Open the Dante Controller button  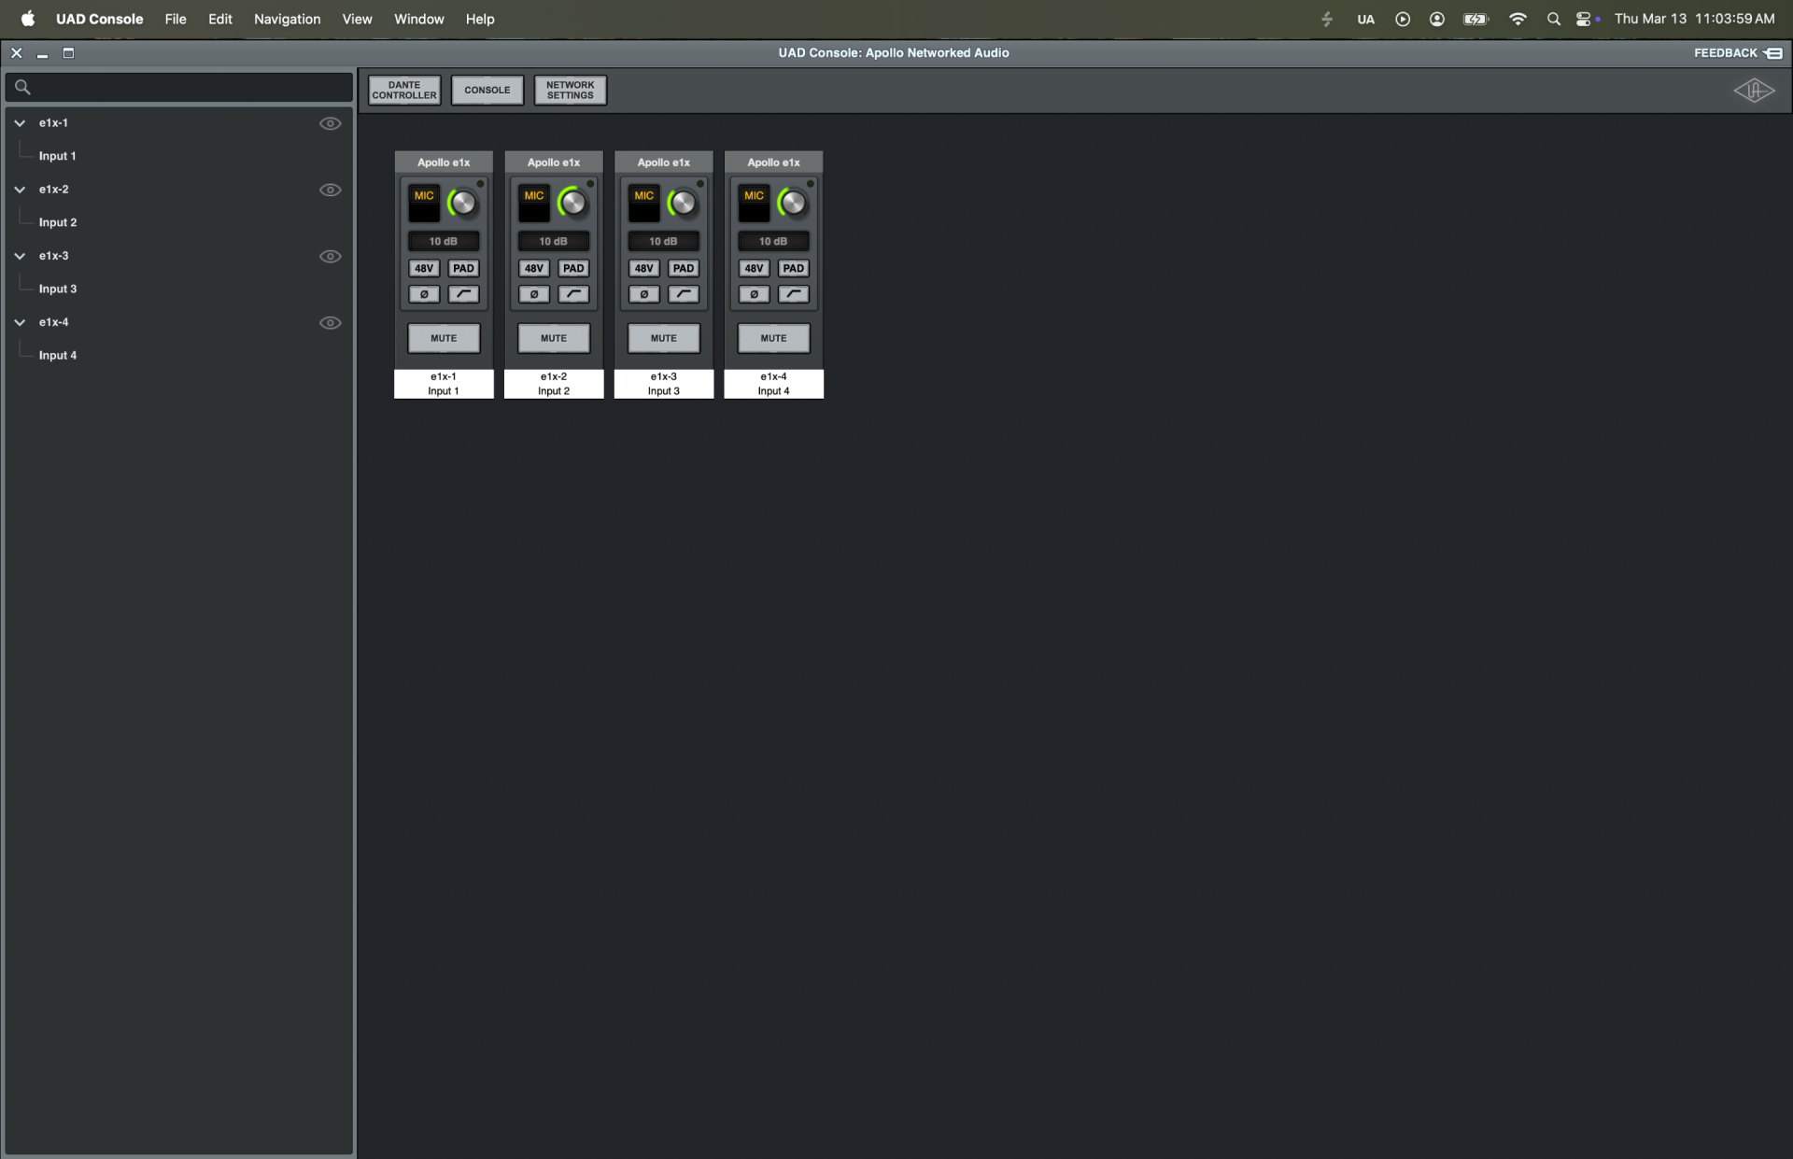point(403,91)
